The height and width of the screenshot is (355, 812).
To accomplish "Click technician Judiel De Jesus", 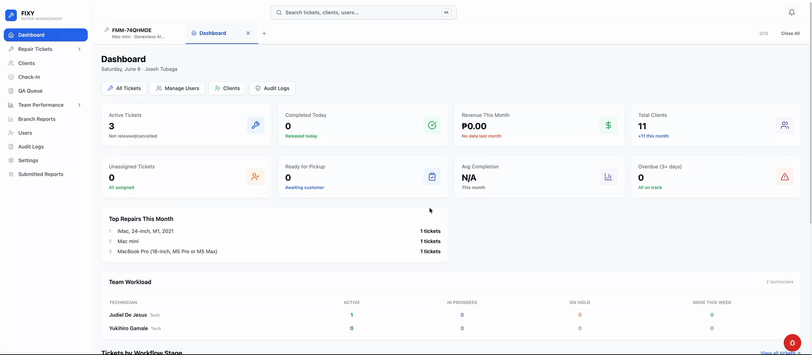I will [x=128, y=315].
